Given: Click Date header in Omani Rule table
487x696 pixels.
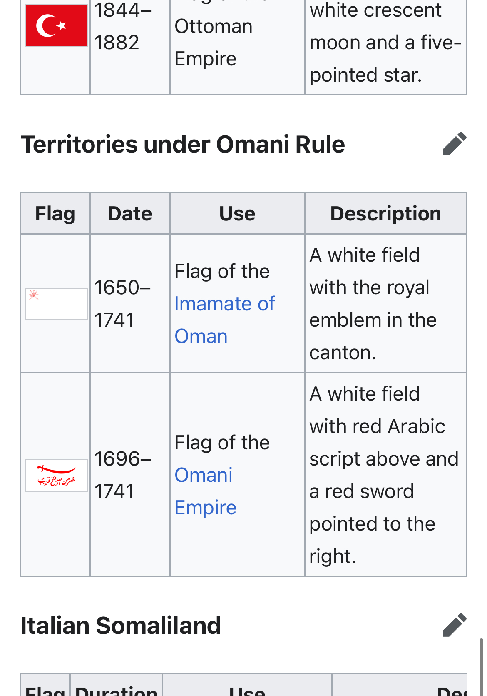Looking at the screenshot, I should tap(130, 214).
